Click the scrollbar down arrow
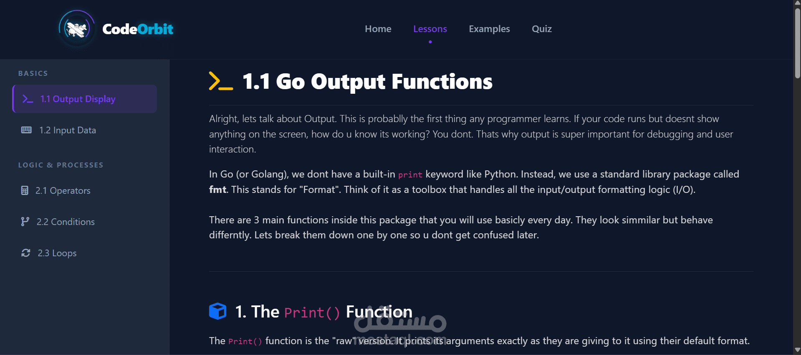Screen dimensions: 801x355 [x=797, y=350]
